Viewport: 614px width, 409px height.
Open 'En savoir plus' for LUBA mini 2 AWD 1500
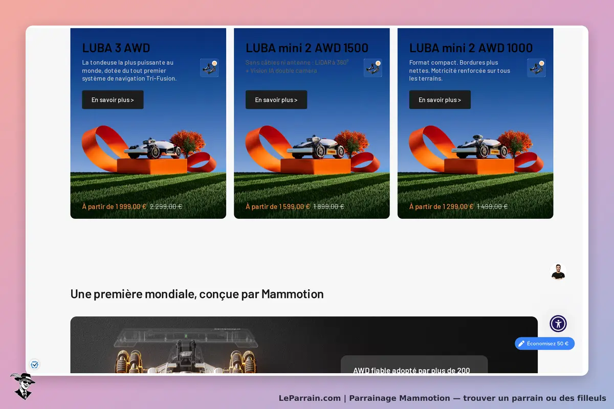pos(276,100)
